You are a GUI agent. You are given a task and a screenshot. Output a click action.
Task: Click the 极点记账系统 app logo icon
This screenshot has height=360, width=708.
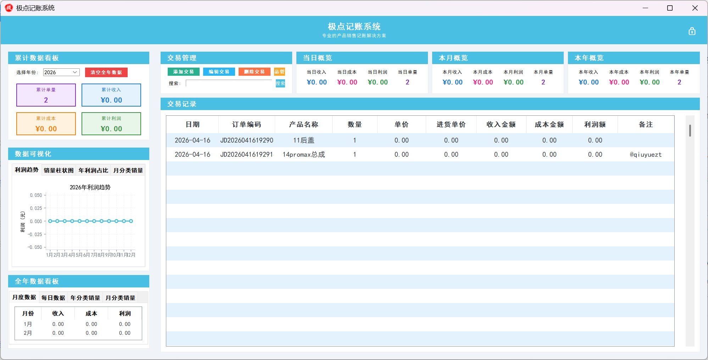click(x=9, y=8)
